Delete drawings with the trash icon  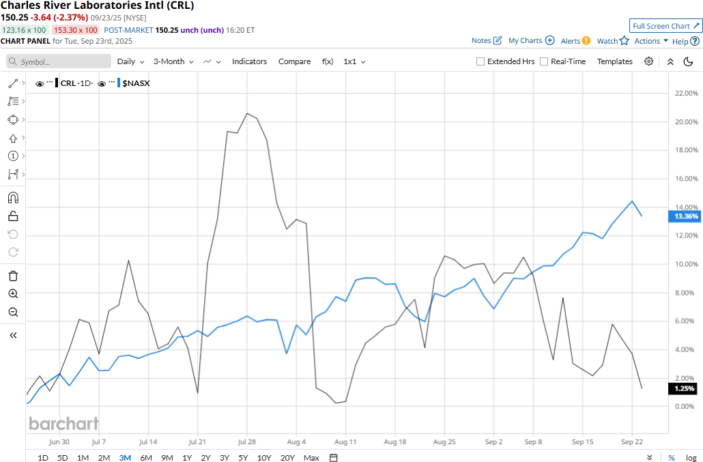13,276
